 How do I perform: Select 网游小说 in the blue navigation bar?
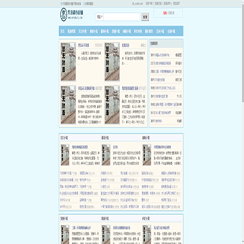pyautogui.click(x=127, y=31)
